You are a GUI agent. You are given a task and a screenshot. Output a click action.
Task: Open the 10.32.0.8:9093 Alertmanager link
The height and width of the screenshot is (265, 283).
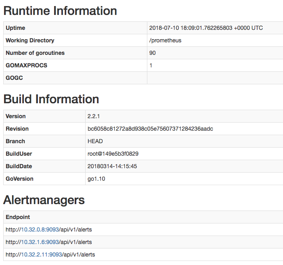pos(40,230)
